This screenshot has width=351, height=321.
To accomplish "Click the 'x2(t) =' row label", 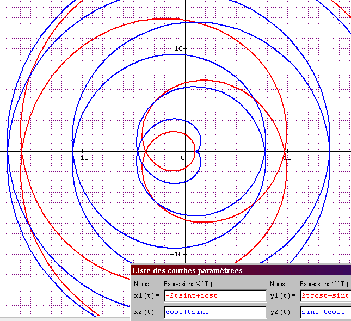I will (146, 312).
